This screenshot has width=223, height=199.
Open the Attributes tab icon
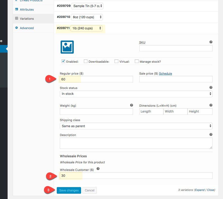click(x=16, y=9)
